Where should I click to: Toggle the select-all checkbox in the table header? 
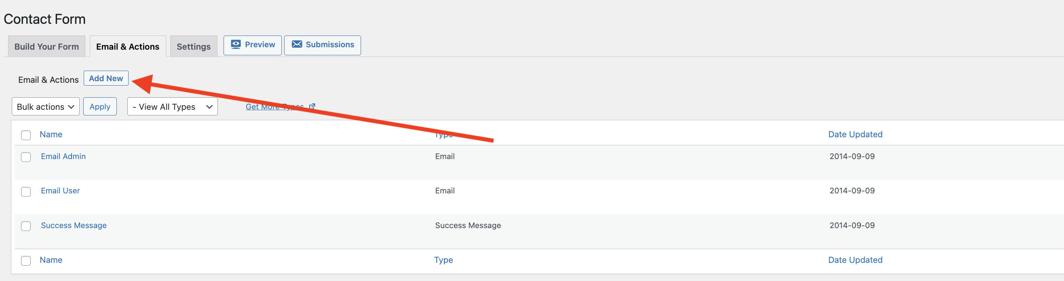click(26, 135)
